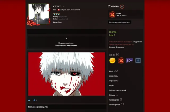Open the Значки badges section
Viewport: 170px width, 112px height.
tap(114, 54)
